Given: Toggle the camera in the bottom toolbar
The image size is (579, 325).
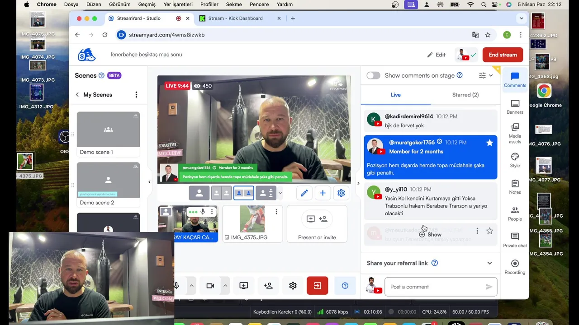Looking at the screenshot, I should coord(210,286).
